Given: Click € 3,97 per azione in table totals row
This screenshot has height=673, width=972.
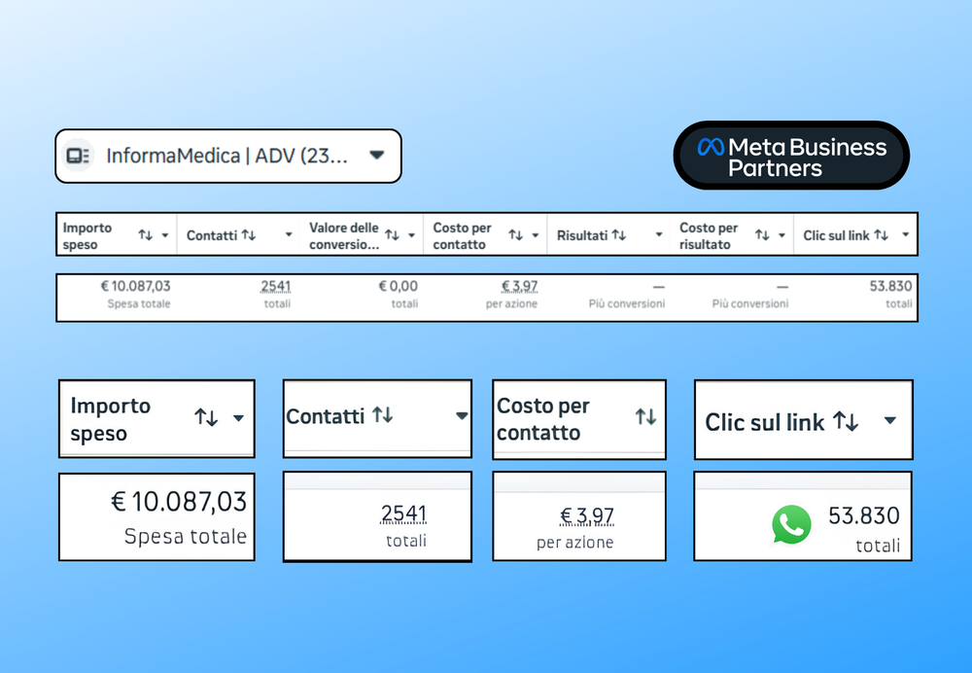Looking at the screenshot, I should [x=519, y=286].
